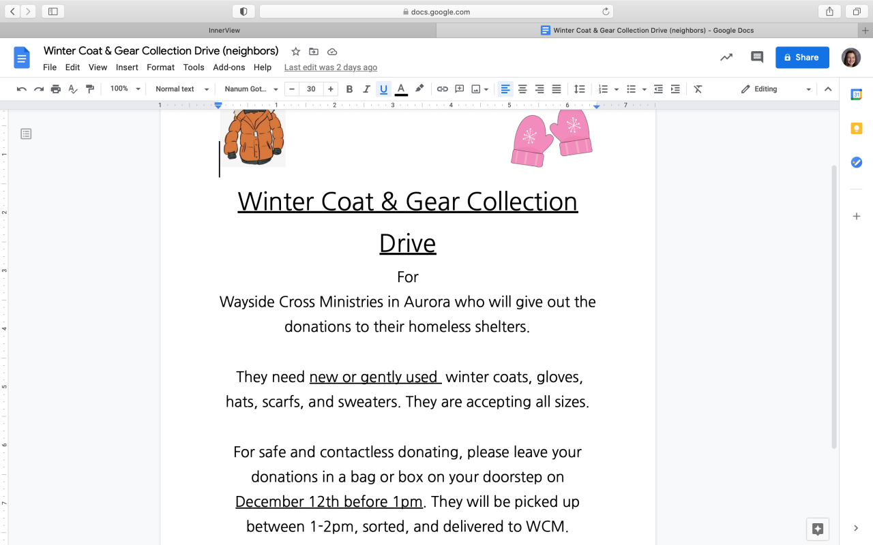Insert a link with the link icon
Viewport: 873px width, 545px height.
443,89
